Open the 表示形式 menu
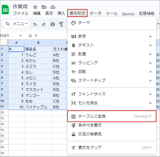Screen dimensions: 160x157 click(x=77, y=13)
